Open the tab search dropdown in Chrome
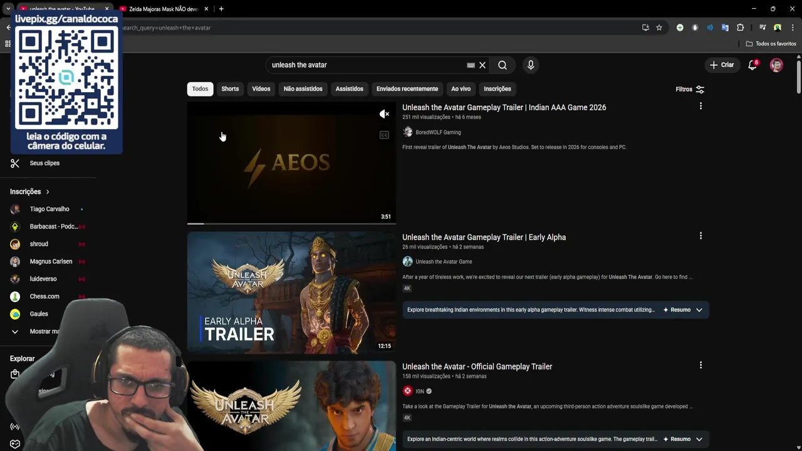Image resolution: width=802 pixels, height=451 pixels. pos(8,9)
